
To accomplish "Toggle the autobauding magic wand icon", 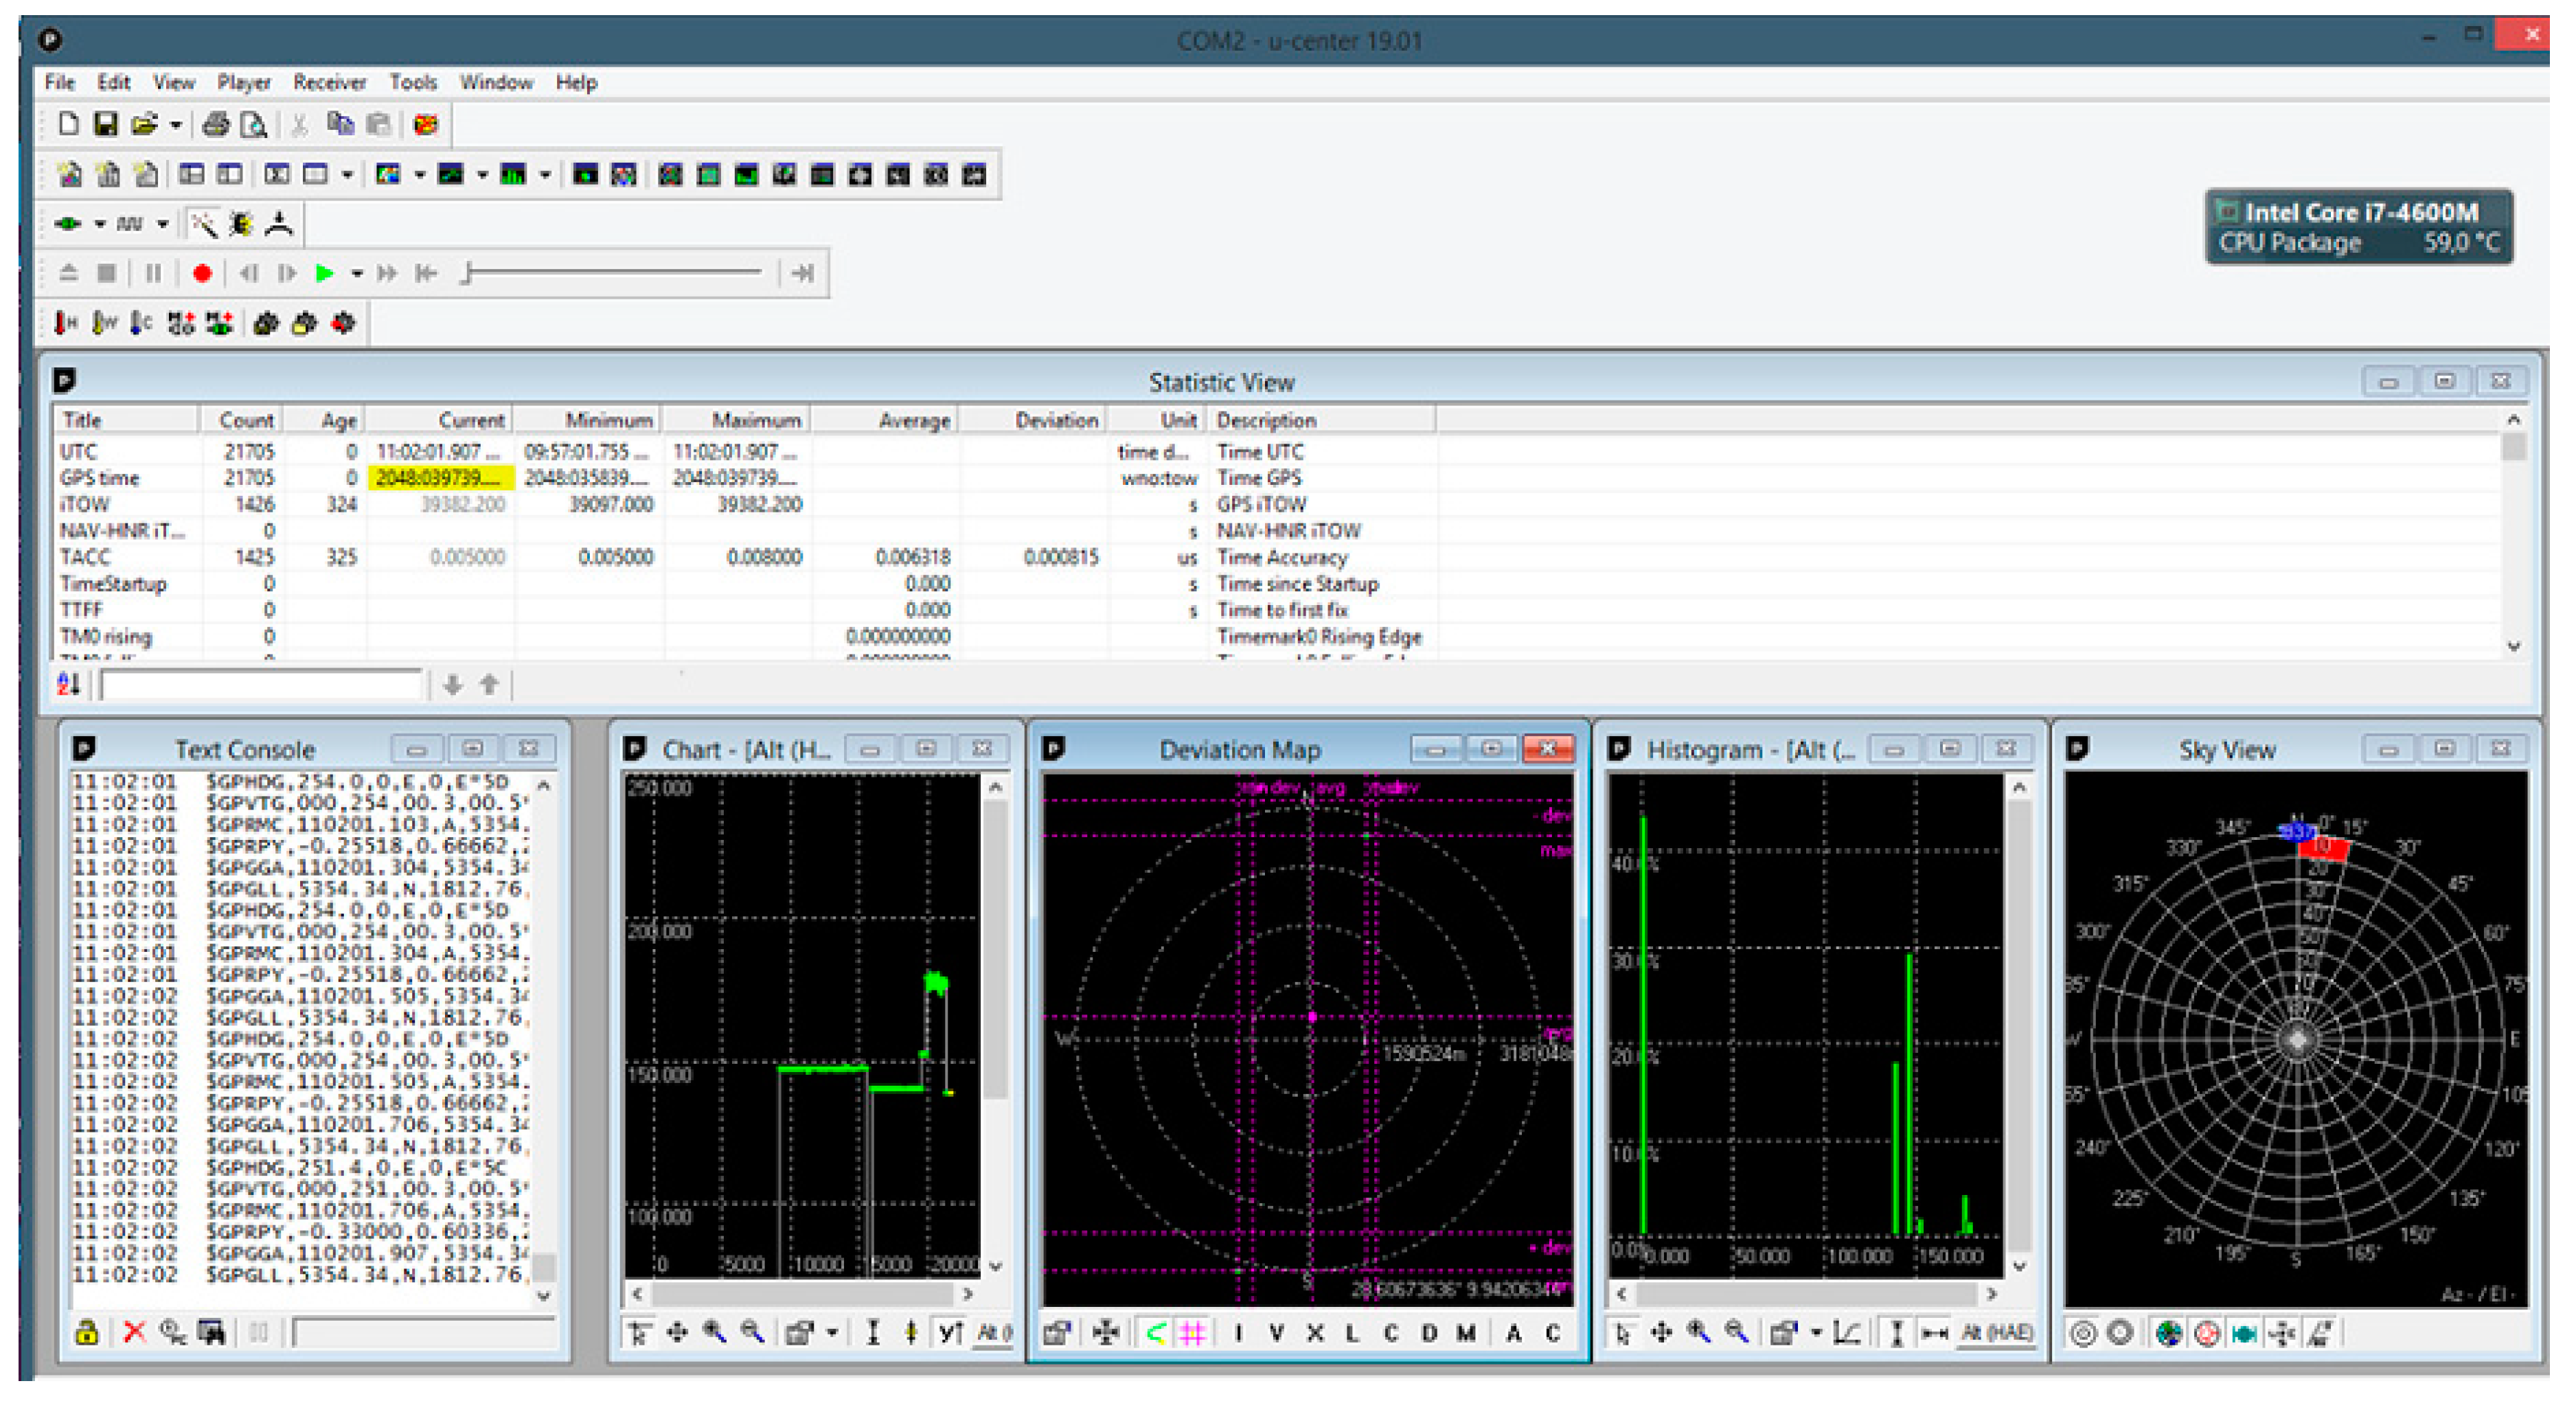I will pos(203,224).
